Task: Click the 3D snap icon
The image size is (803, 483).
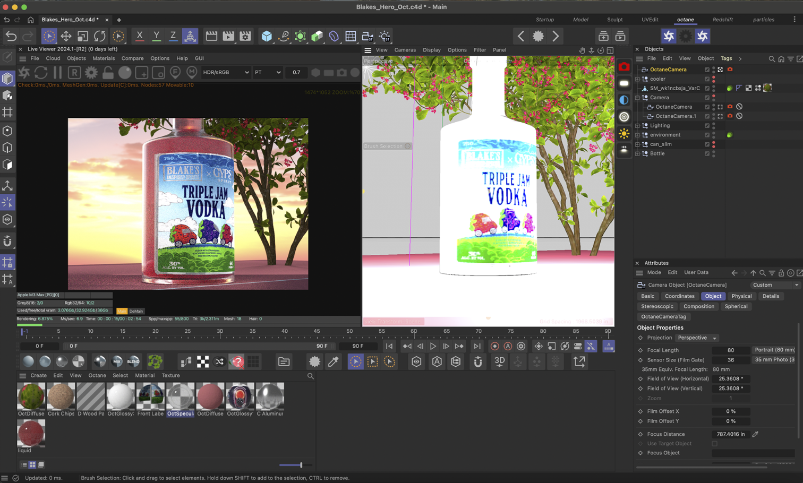Action: tap(500, 361)
